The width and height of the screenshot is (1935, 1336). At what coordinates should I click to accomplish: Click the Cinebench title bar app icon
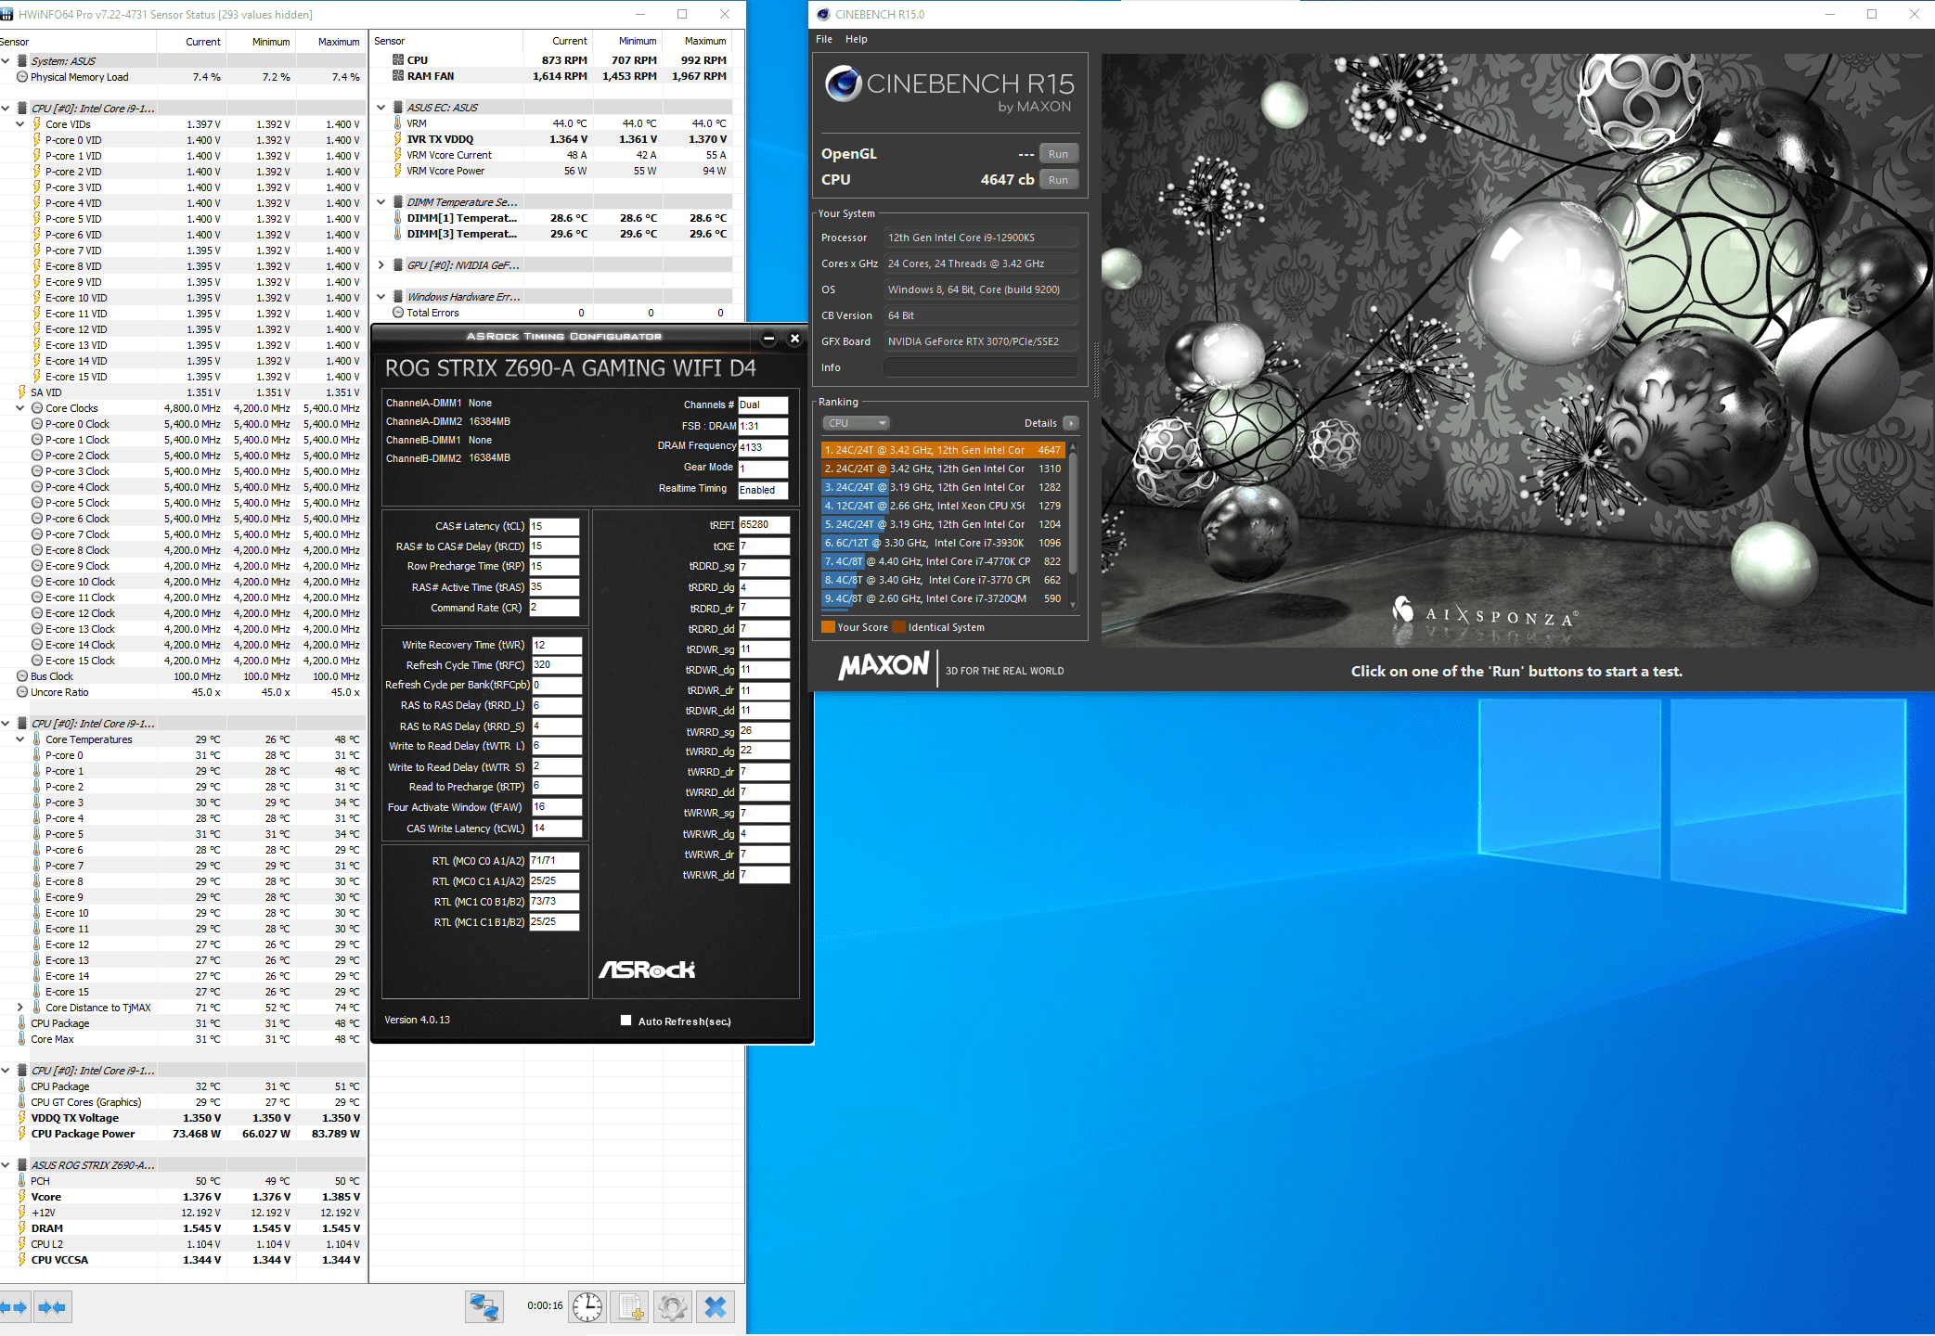point(822,14)
